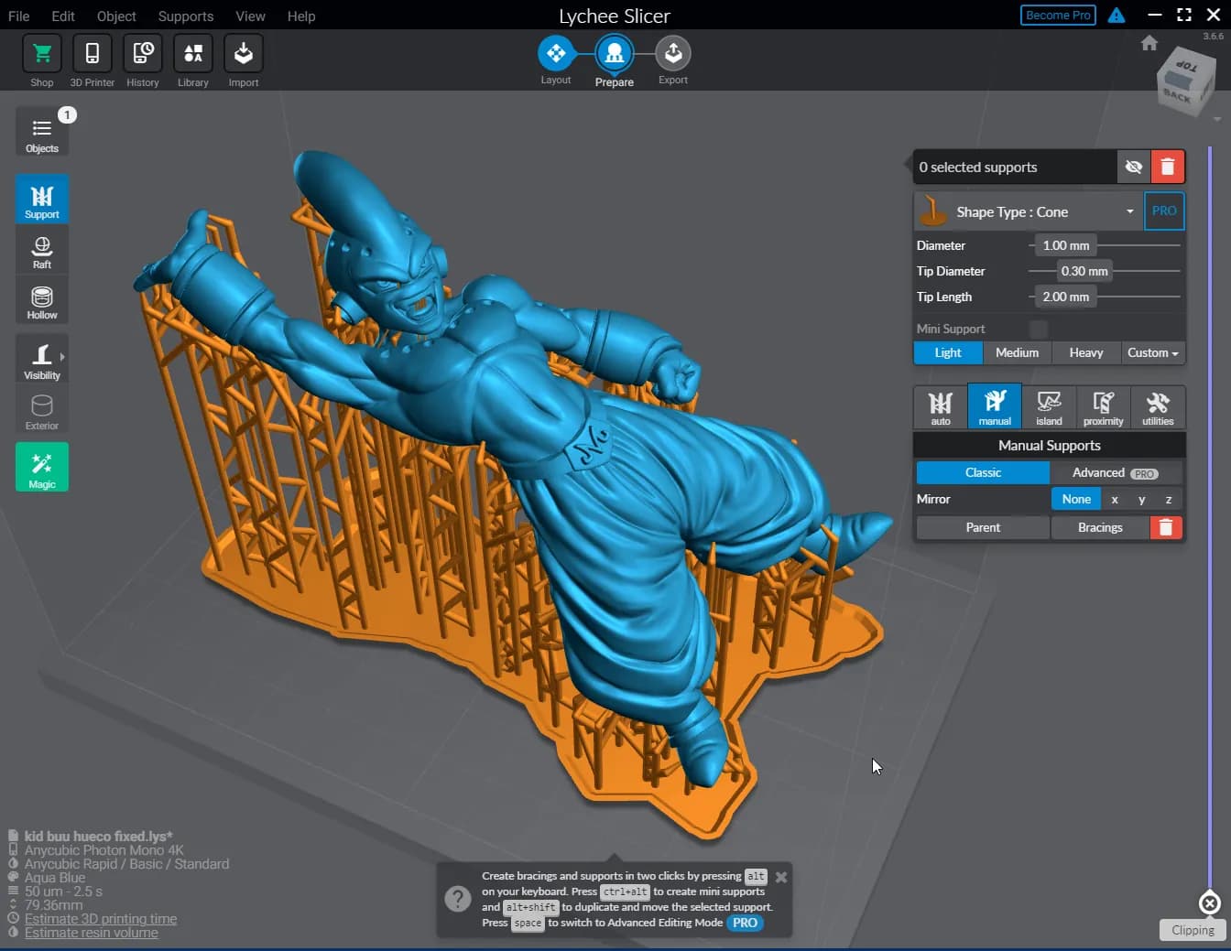
Task: Click the Parent button
Action: tap(983, 527)
